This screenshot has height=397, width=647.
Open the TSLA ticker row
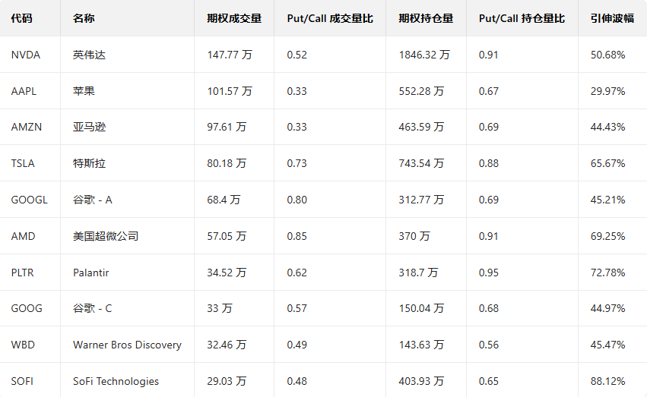pyautogui.click(x=23, y=163)
